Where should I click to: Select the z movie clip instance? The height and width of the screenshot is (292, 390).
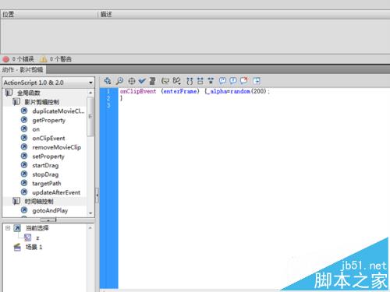37,237
